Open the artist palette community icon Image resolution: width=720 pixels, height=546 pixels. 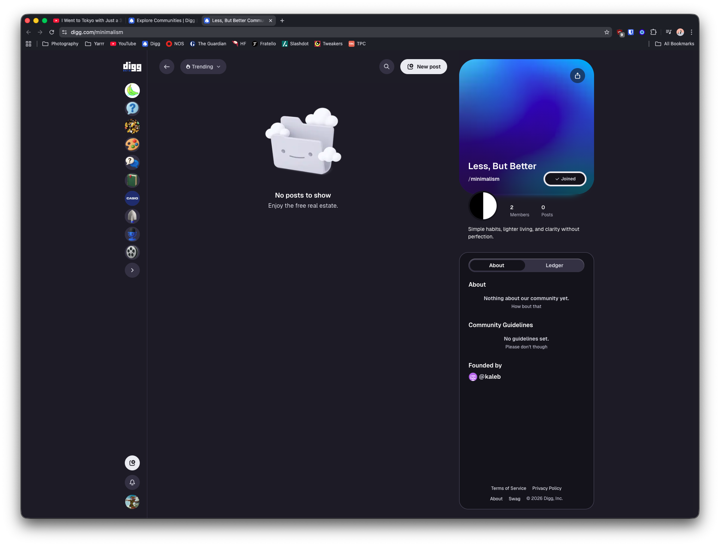click(132, 144)
